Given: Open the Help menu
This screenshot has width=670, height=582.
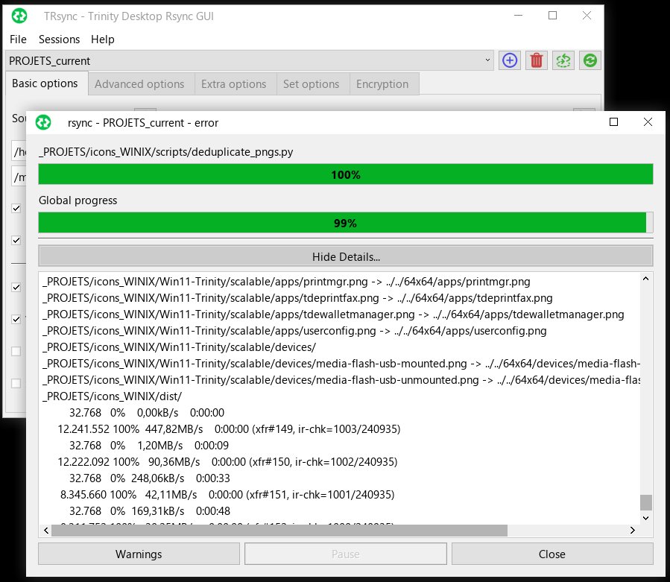Looking at the screenshot, I should point(103,39).
